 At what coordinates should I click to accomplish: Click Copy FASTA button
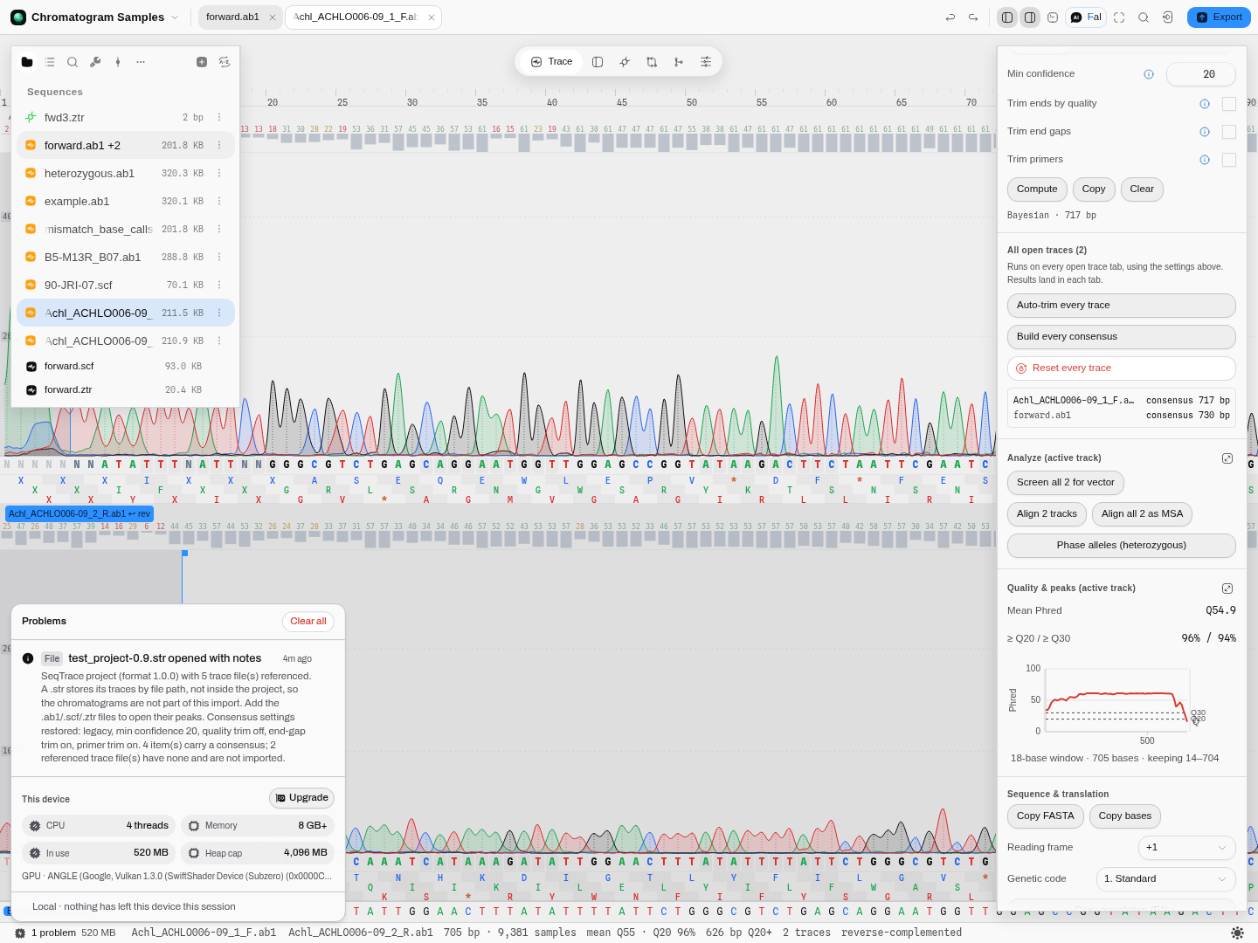tap(1046, 816)
